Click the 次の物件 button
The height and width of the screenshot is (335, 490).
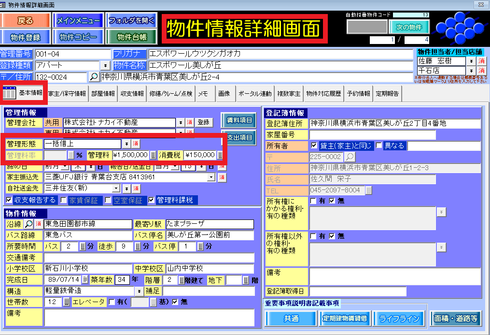coord(409,27)
